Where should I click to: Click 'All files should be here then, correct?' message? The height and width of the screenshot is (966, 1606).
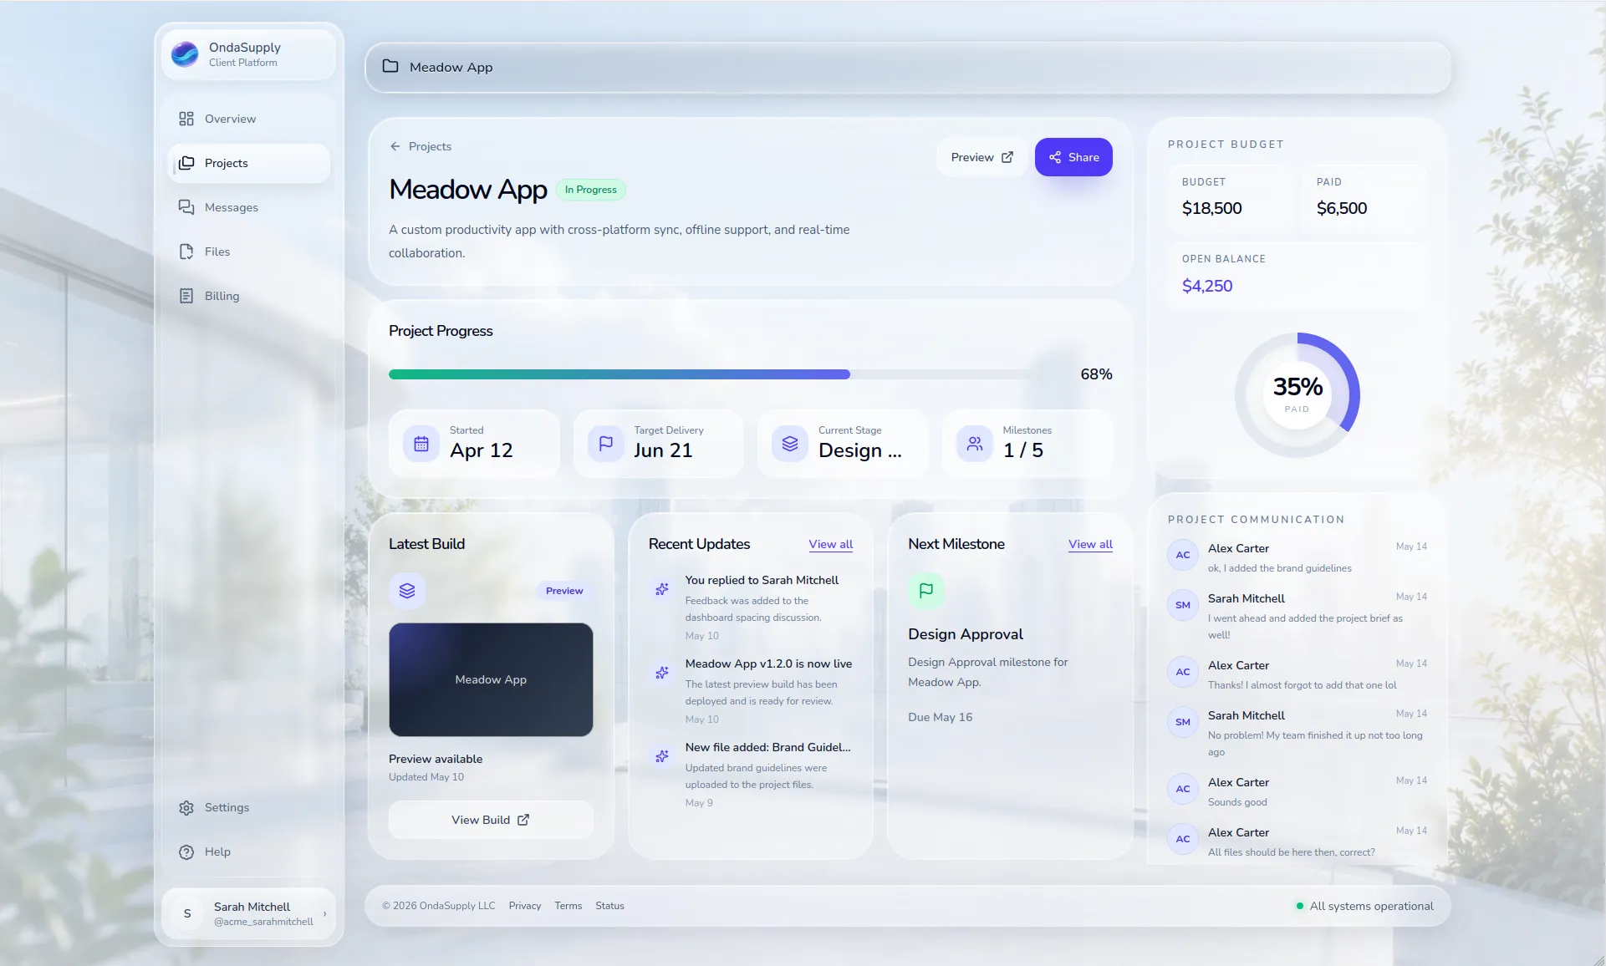click(1291, 852)
